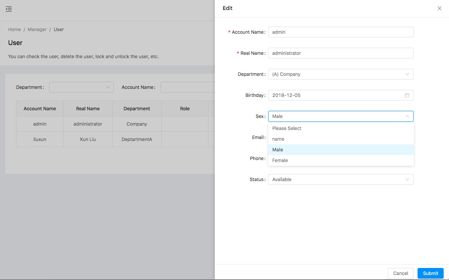
Task: Open the Manager breadcrumb link
Action: [37, 29]
